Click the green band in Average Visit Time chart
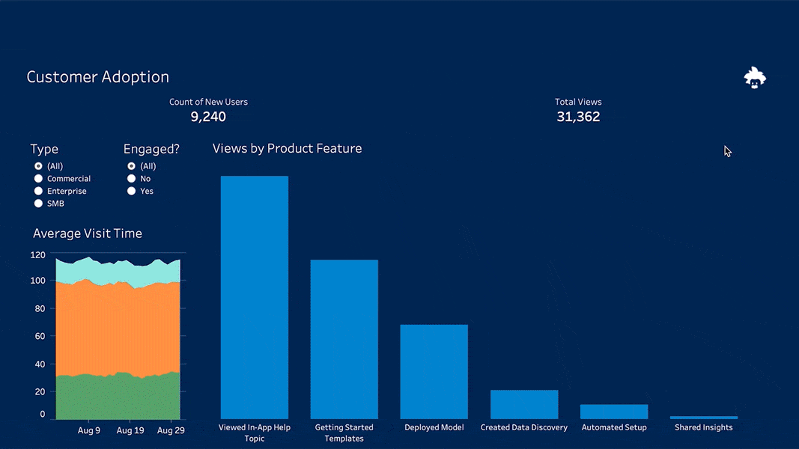 [118, 397]
